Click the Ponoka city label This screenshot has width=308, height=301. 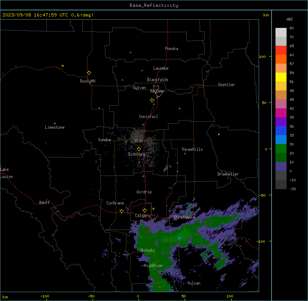[x=172, y=49]
